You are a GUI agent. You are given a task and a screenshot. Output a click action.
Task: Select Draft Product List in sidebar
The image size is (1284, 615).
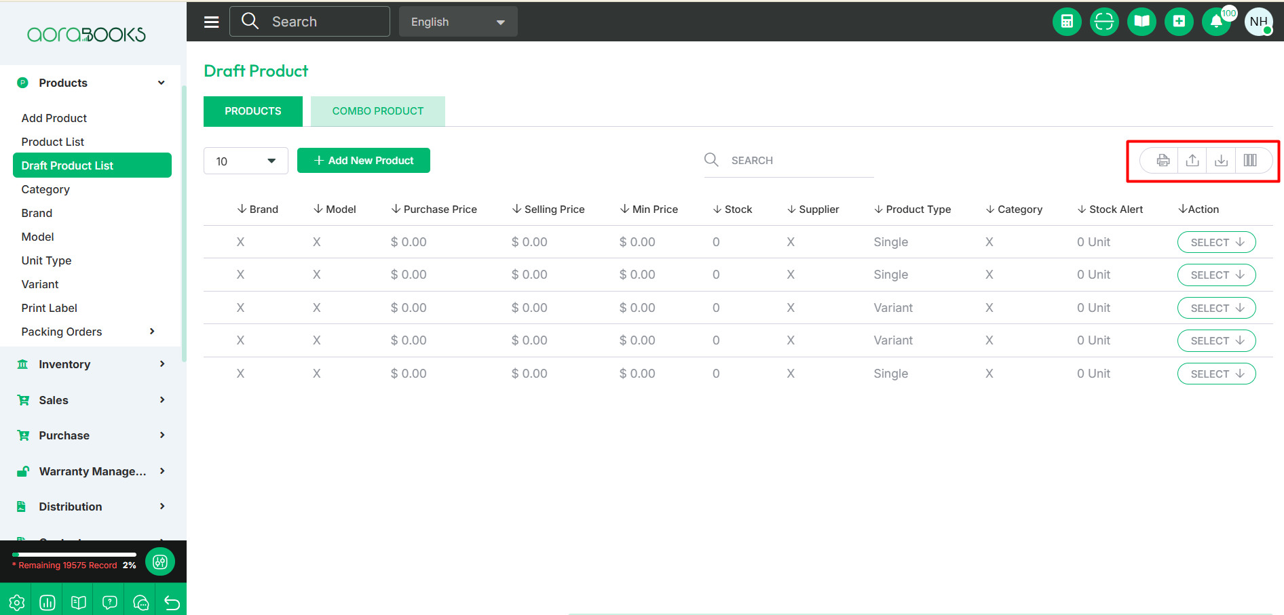point(92,165)
